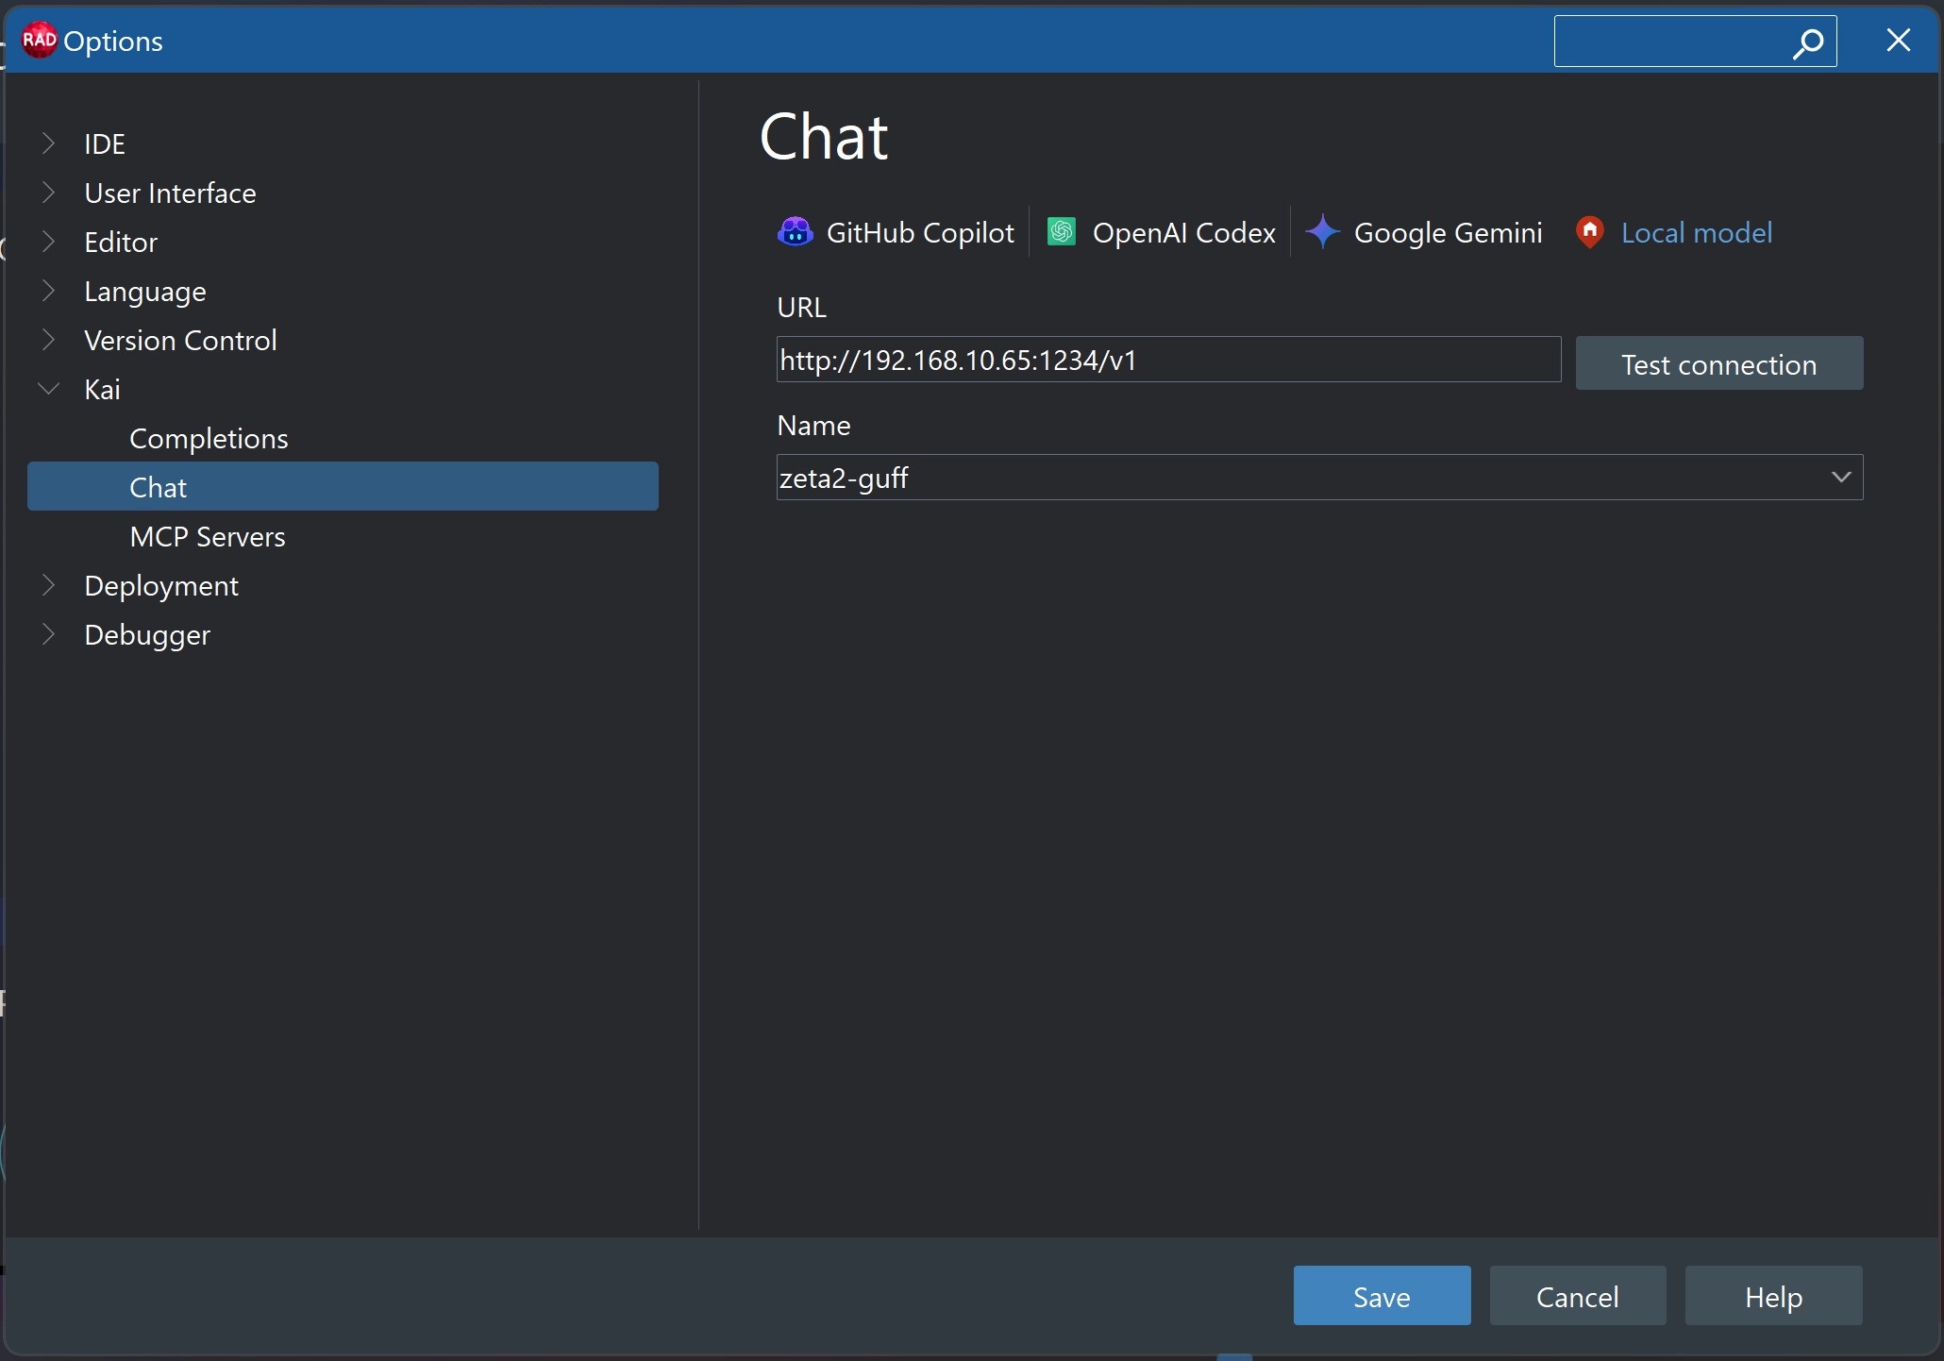Select the Debugger category label

click(x=147, y=634)
